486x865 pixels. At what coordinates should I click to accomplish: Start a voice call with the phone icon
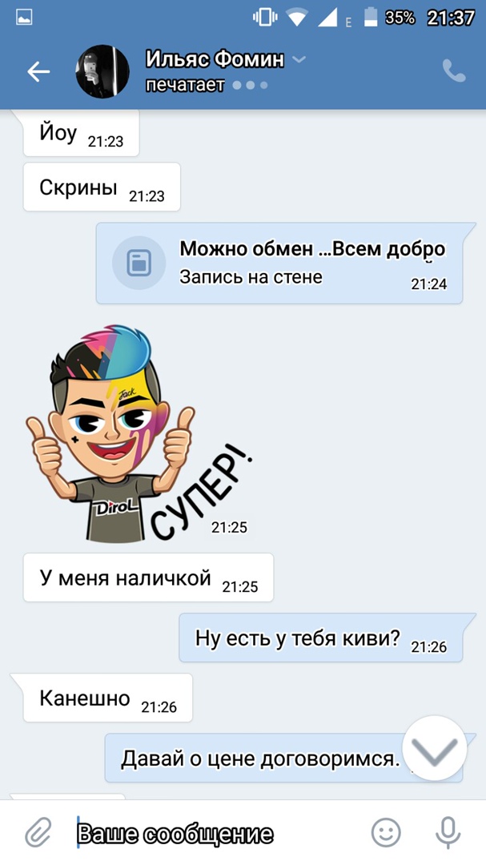[454, 70]
